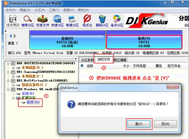The width and height of the screenshot is (189, 139).
Task: Switch to the 浏览文件 tab
Action: (x=103, y=59)
